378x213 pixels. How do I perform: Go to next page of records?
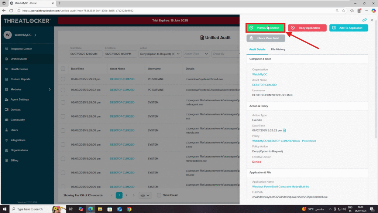134,195
